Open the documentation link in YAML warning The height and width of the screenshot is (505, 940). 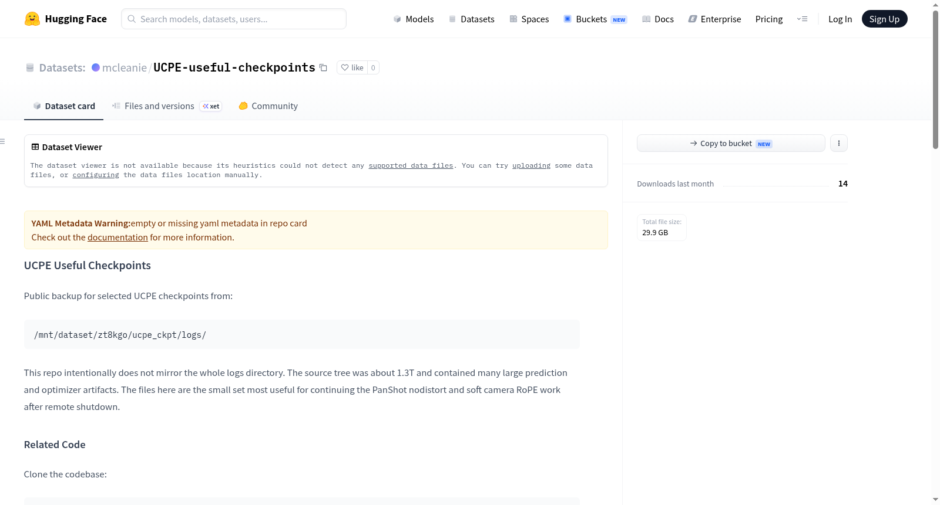tap(117, 238)
